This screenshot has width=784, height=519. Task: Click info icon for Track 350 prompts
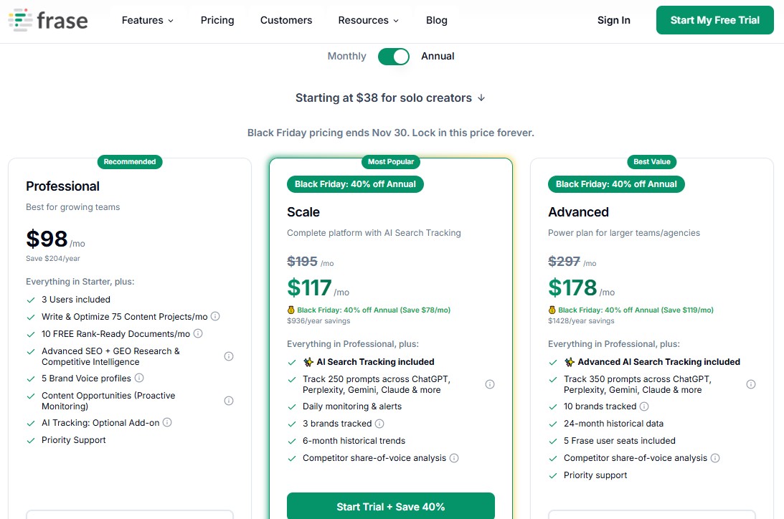click(751, 384)
